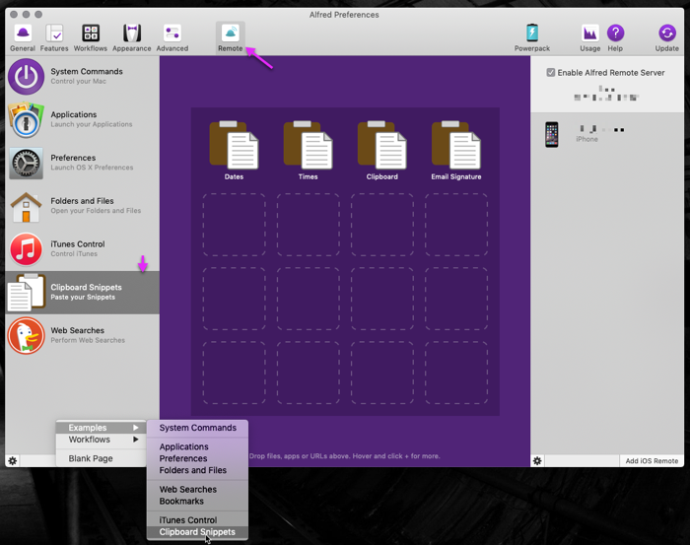The height and width of the screenshot is (545, 690).
Task: Choose iTunes Control in submenu
Action: coord(197,520)
